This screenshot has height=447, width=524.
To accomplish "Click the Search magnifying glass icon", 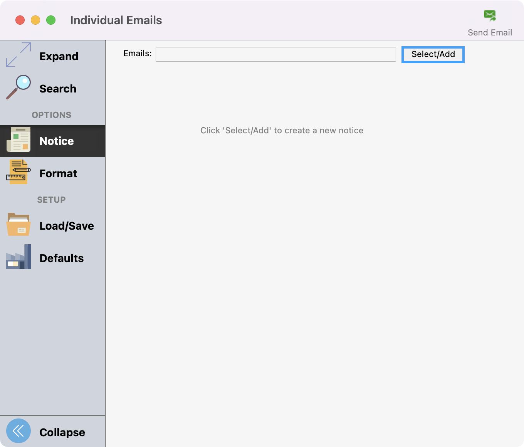I will (18, 87).
